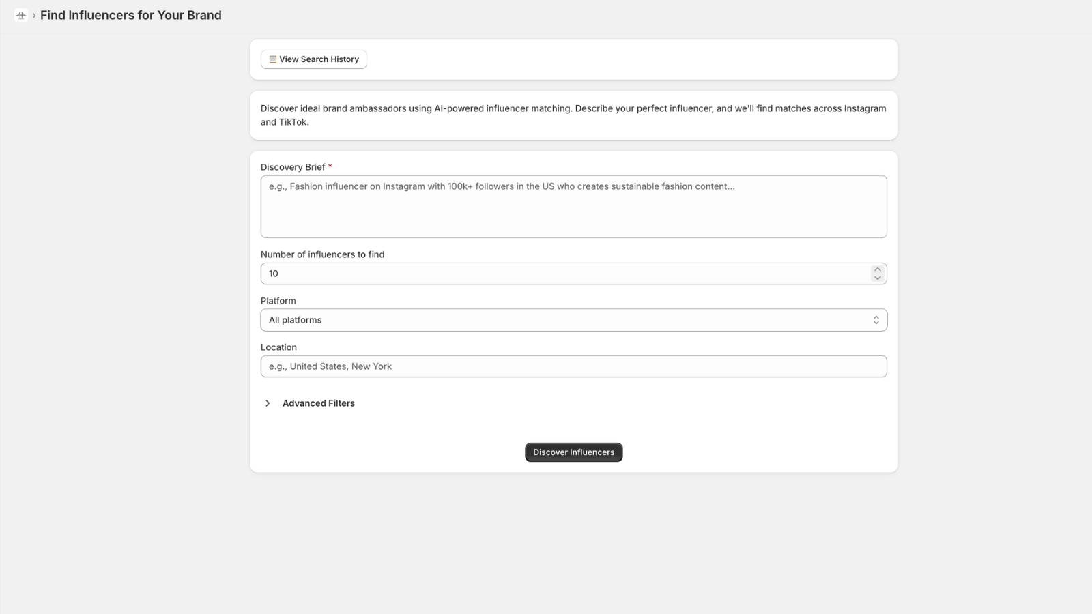
Task: Decrease the influencer count with down arrow
Action: pyautogui.click(x=878, y=278)
